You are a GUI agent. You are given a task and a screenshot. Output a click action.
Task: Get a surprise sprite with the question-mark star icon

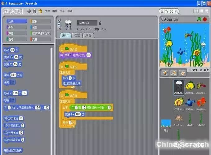(x=183, y=73)
